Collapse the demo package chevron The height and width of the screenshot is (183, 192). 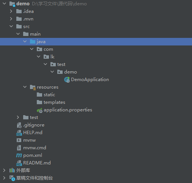[52, 72]
